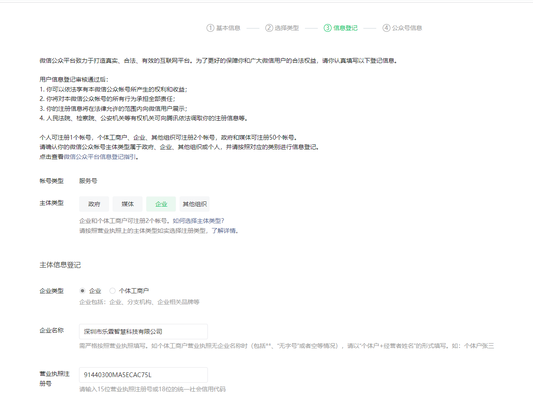Viewport: 533px width, 396px height.
Task: Open the 微信公众平台信息登记指引 link
Action: 100,157
